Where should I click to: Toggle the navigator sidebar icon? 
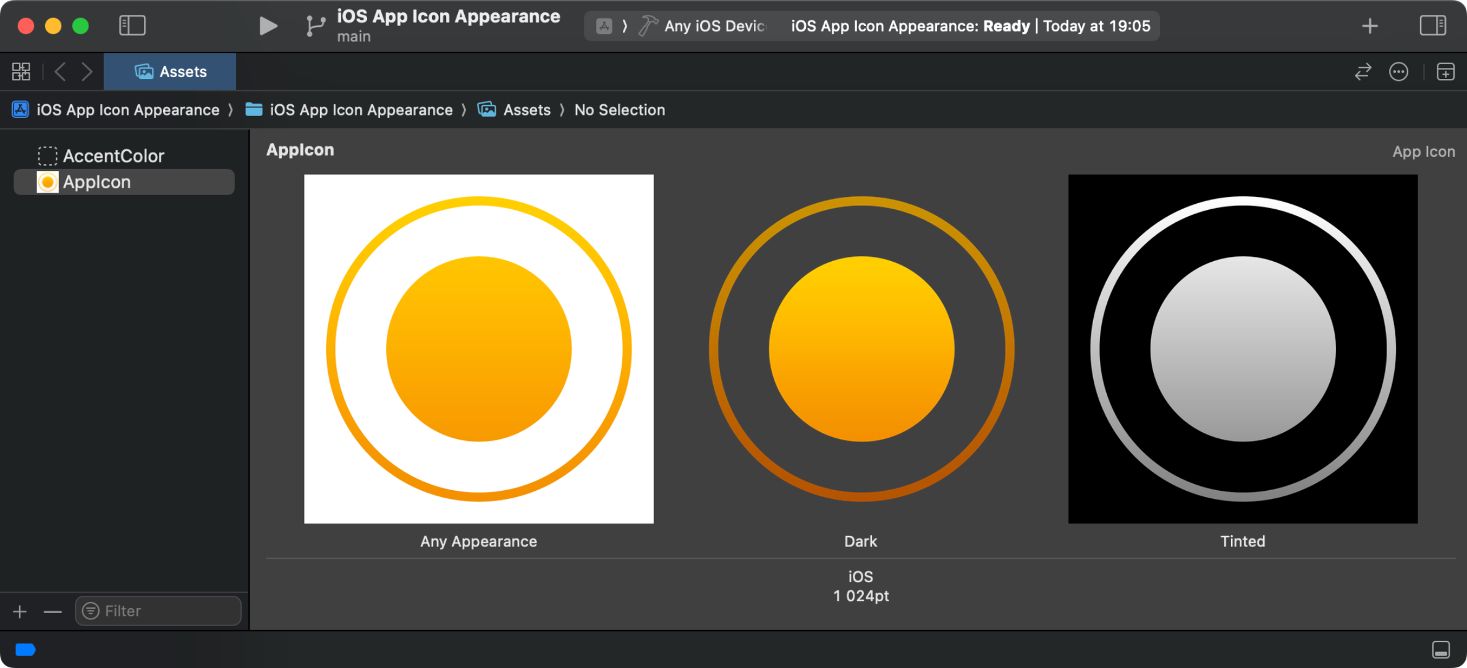point(132,25)
